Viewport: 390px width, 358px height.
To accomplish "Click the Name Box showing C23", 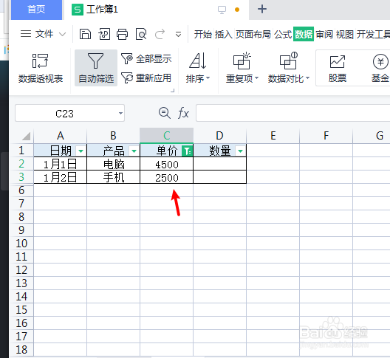I will click(65, 114).
